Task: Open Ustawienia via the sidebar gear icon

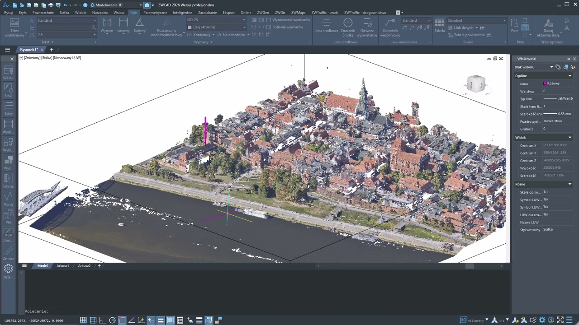Action: [8, 269]
